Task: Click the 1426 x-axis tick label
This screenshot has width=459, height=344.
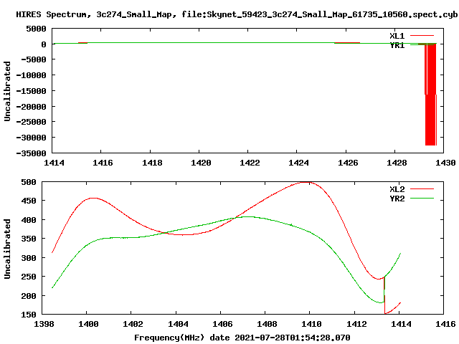Action: [x=348, y=163]
